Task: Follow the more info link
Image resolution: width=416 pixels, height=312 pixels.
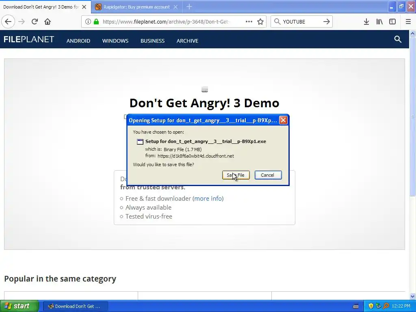Action: 208,198
